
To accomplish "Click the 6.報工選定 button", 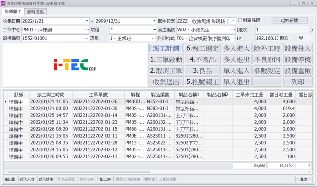I will pyautogui.click(x=202, y=48).
